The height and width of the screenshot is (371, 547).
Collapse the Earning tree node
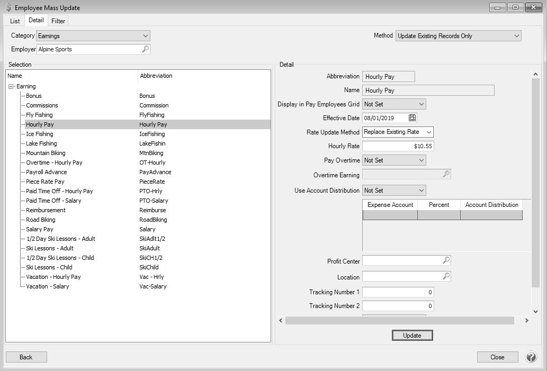pyautogui.click(x=11, y=86)
